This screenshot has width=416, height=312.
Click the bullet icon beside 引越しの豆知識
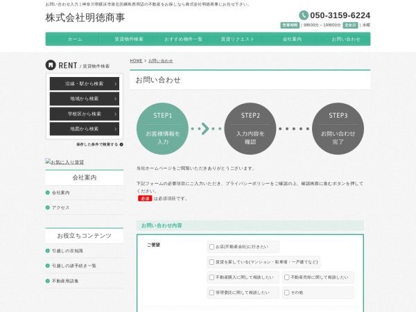coord(47,251)
